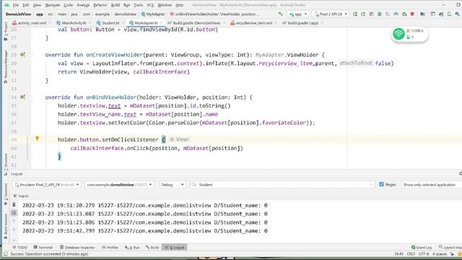Open the Build menu
The image size is (462, 260).
(x=115, y=5)
